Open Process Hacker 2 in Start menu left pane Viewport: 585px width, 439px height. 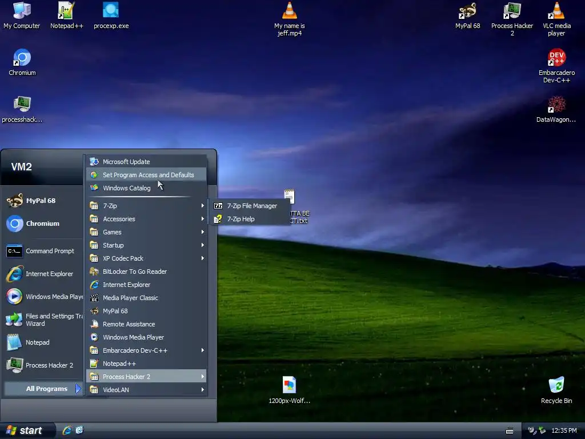tap(42, 365)
